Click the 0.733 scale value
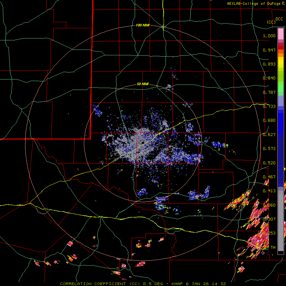 [269, 106]
